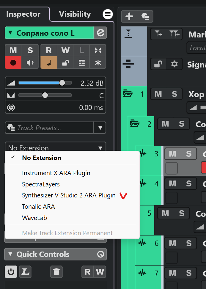206x289 pixels.
Task: Click folder icon of track 2
Action: coord(135,123)
